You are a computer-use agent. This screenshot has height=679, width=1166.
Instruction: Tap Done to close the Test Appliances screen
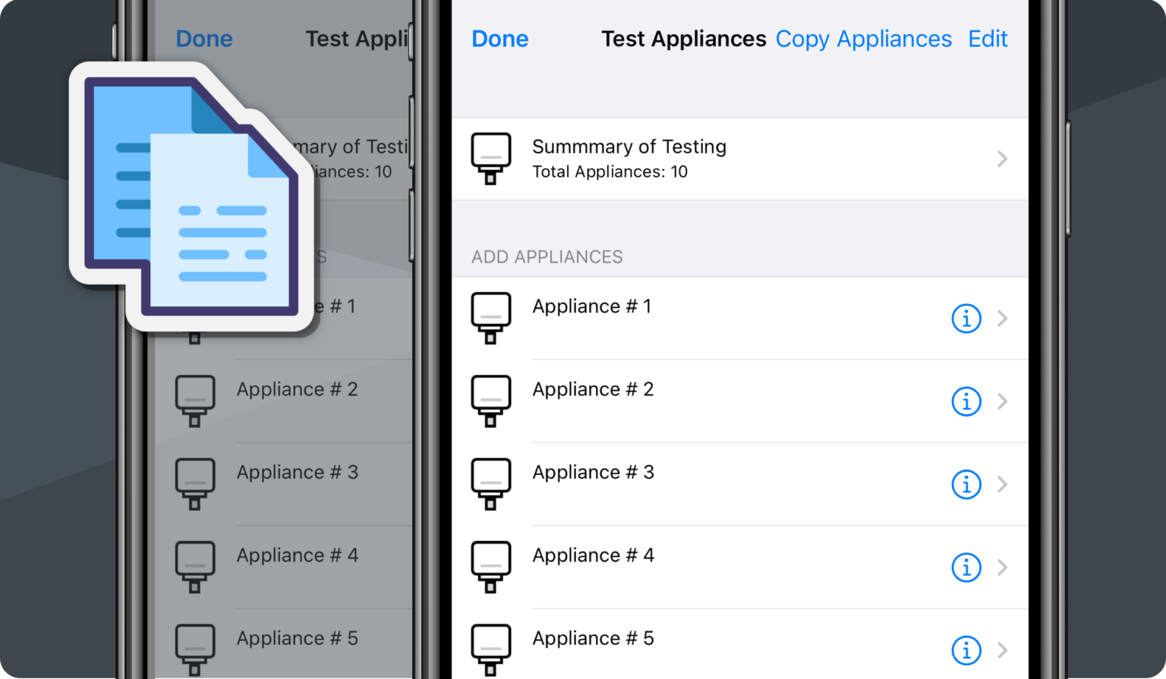click(x=499, y=39)
